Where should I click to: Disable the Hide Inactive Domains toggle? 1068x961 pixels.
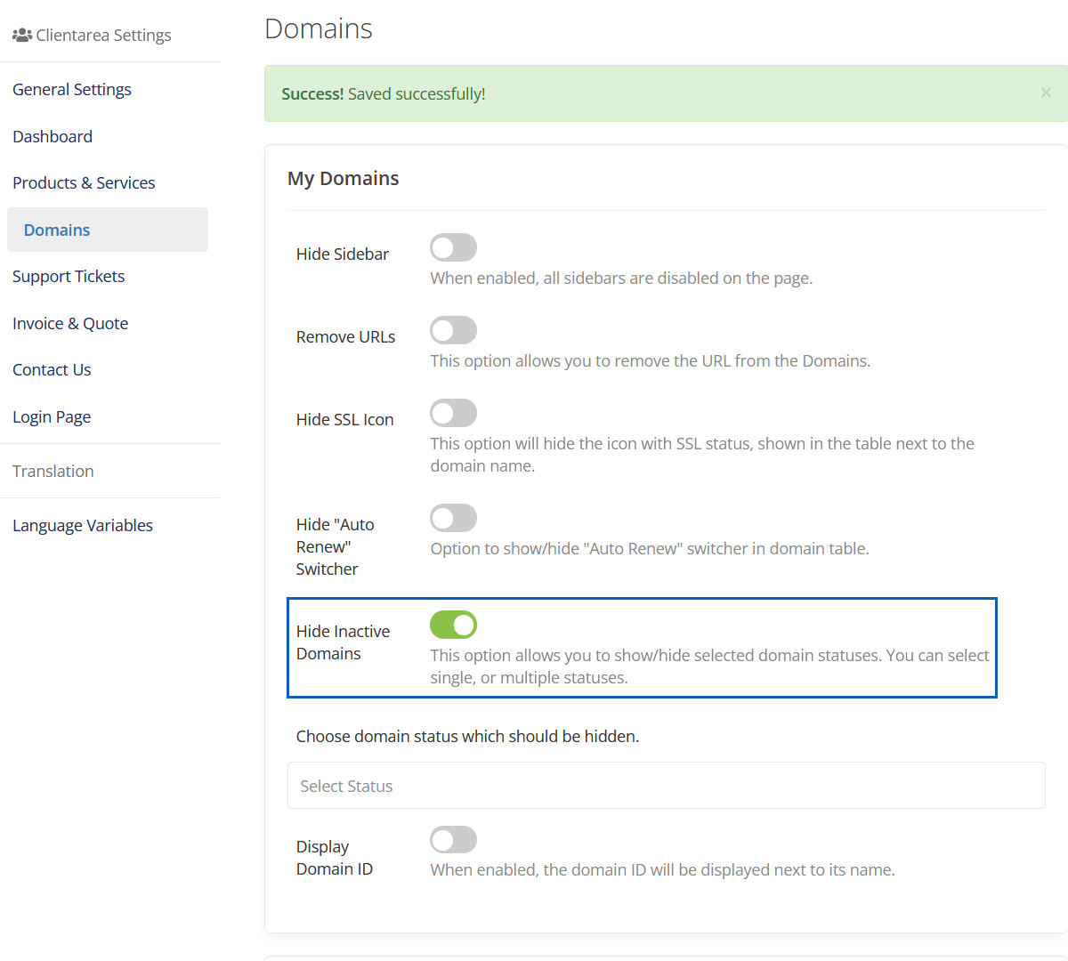453,625
